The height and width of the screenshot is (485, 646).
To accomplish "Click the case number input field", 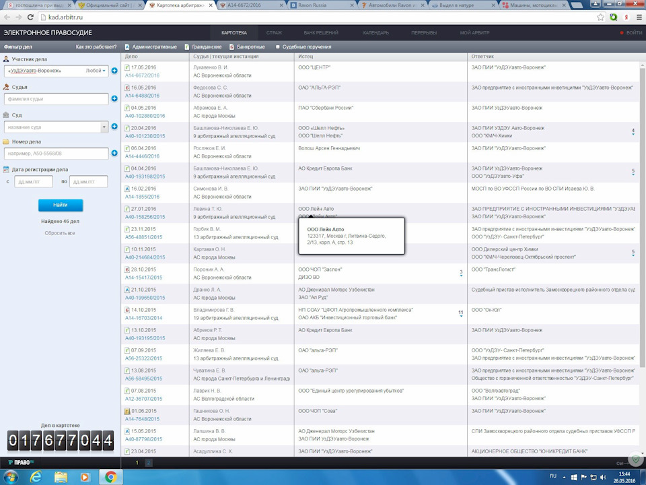I will [x=56, y=153].
